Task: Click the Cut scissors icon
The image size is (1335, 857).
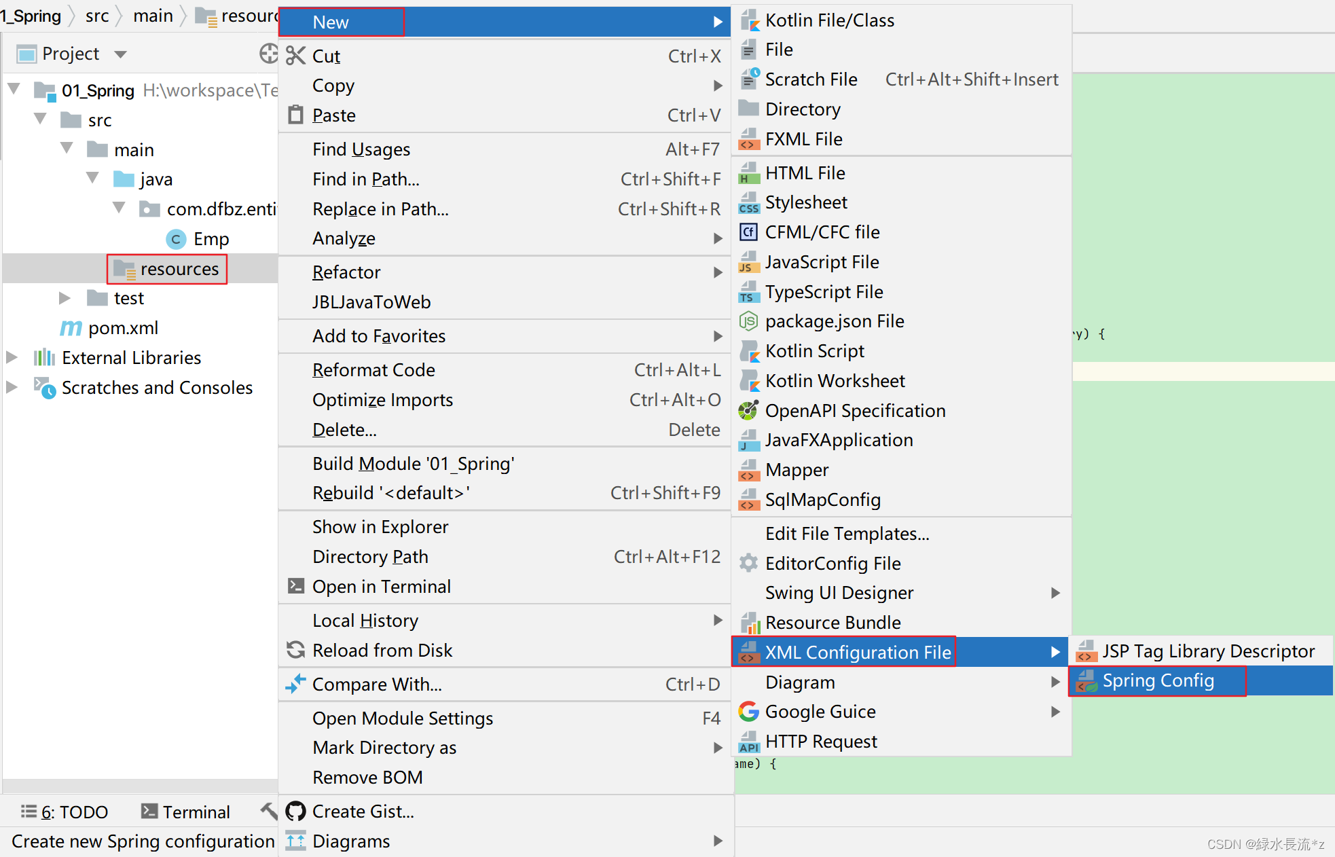Action: [295, 56]
